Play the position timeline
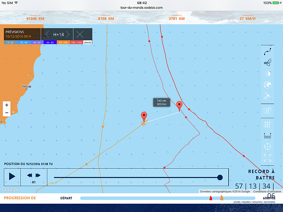 (x=12, y=176)
